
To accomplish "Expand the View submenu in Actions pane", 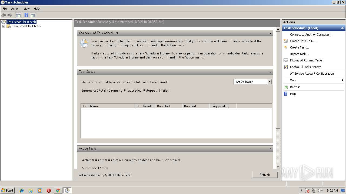I will [342, 80].
